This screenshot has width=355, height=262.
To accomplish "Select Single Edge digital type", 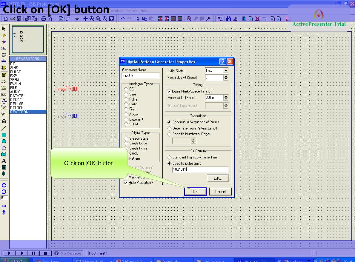I will [126, 143].
